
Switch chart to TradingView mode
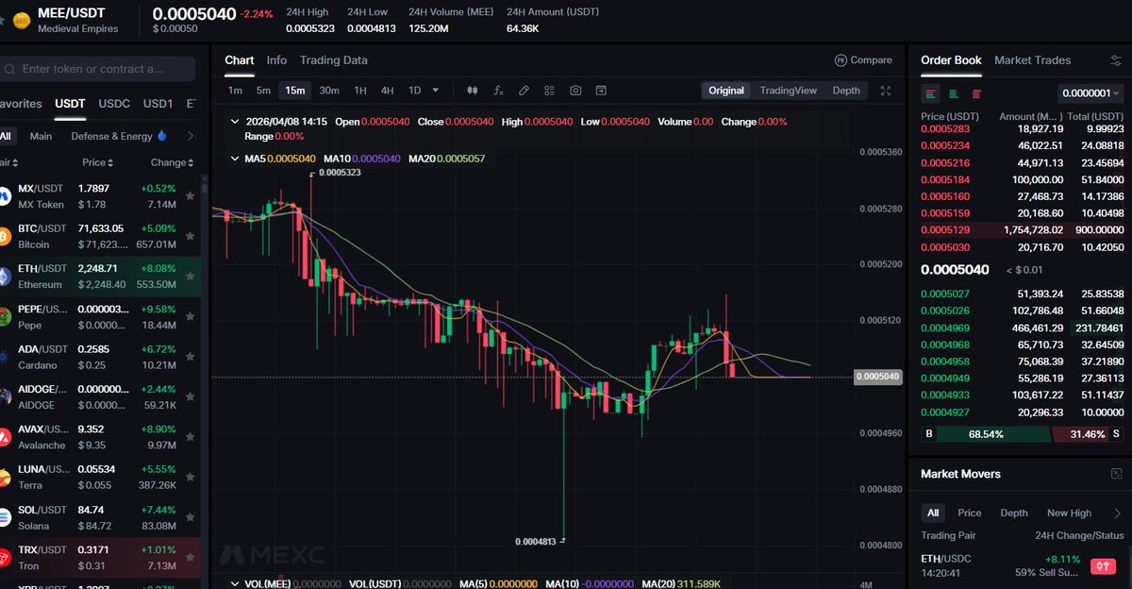click(x=789, y=91)
